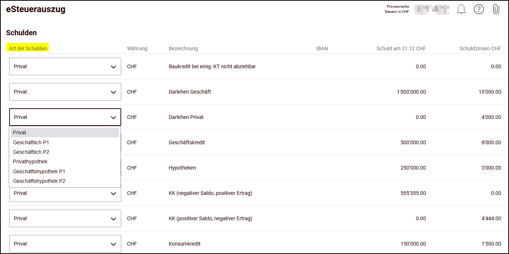509x254 pixels.
Task: Open the notifications bell icon
Action: coord(461,10)
